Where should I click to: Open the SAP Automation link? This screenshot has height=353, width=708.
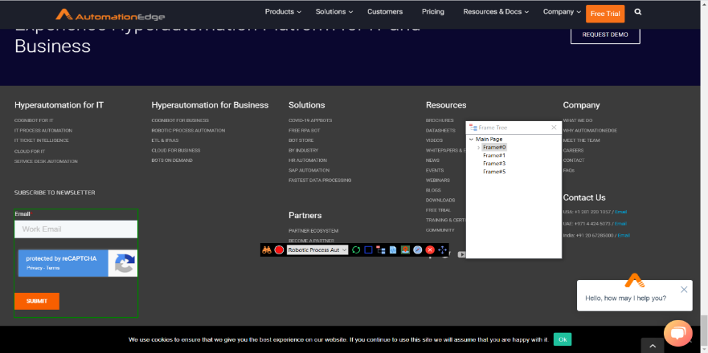point(309,170)
